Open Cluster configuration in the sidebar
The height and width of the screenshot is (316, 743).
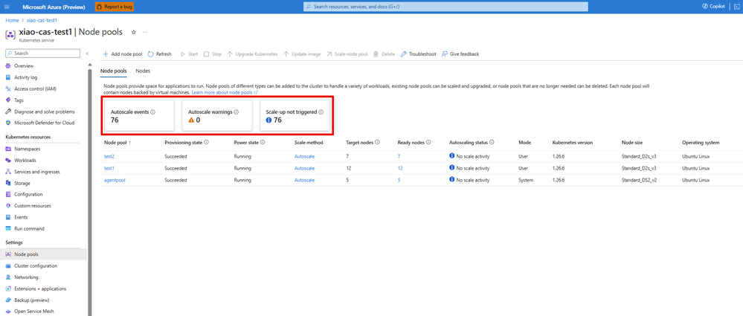point(36,265)
